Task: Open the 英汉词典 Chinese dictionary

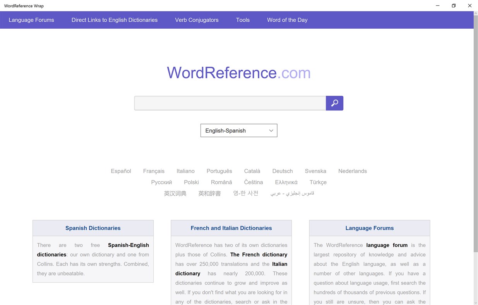Action: click(175, 193)
